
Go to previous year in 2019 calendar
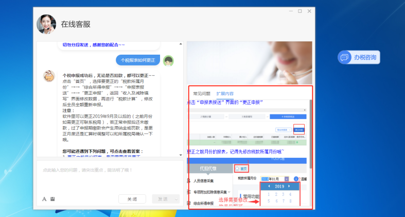(x=269, y=186)
